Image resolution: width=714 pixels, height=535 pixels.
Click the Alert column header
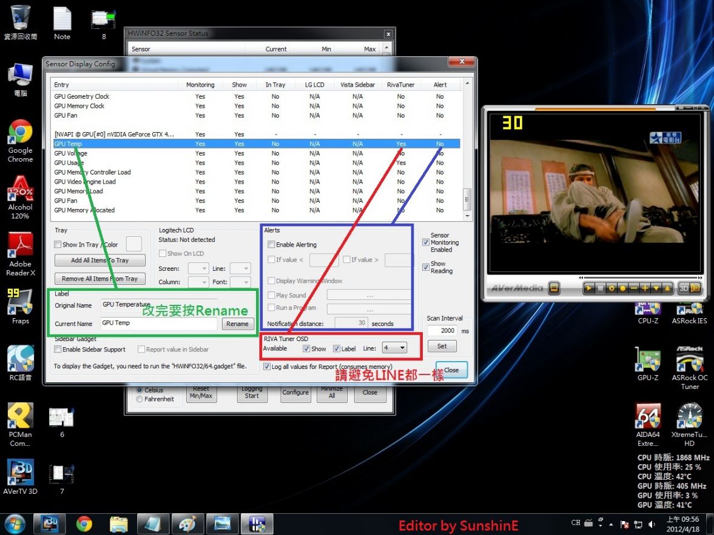pyautogui.click(x=440, y=85)
